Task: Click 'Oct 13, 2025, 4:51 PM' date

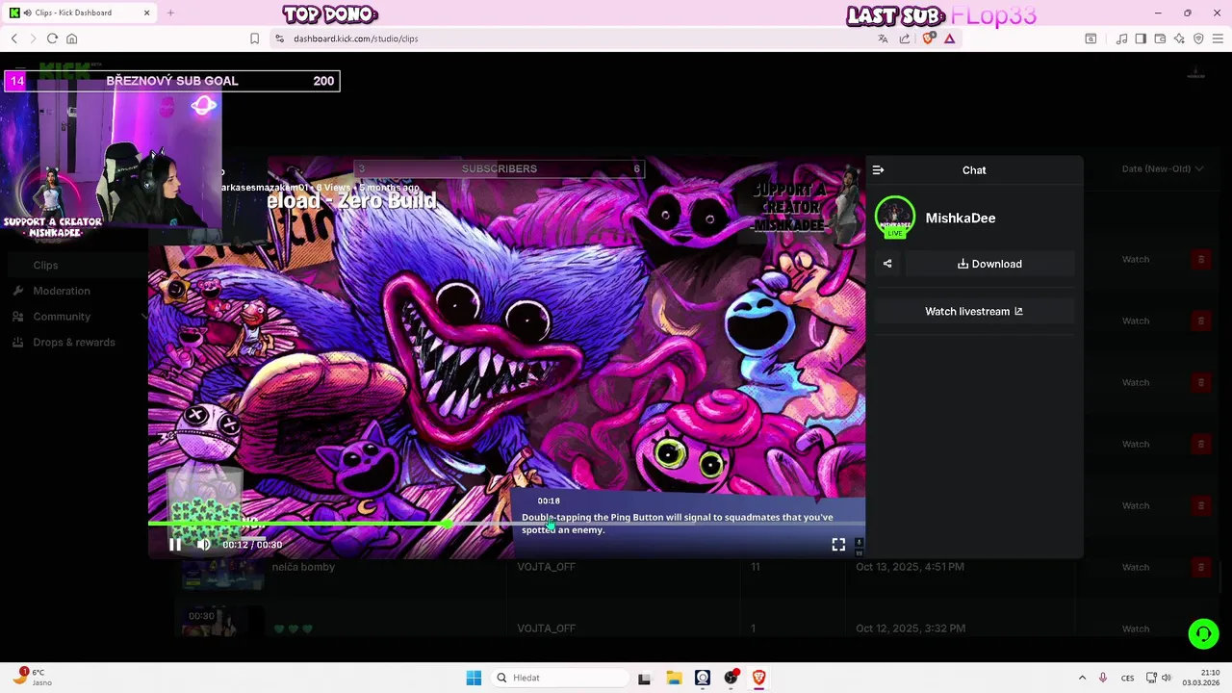Action: click(910, 567)
